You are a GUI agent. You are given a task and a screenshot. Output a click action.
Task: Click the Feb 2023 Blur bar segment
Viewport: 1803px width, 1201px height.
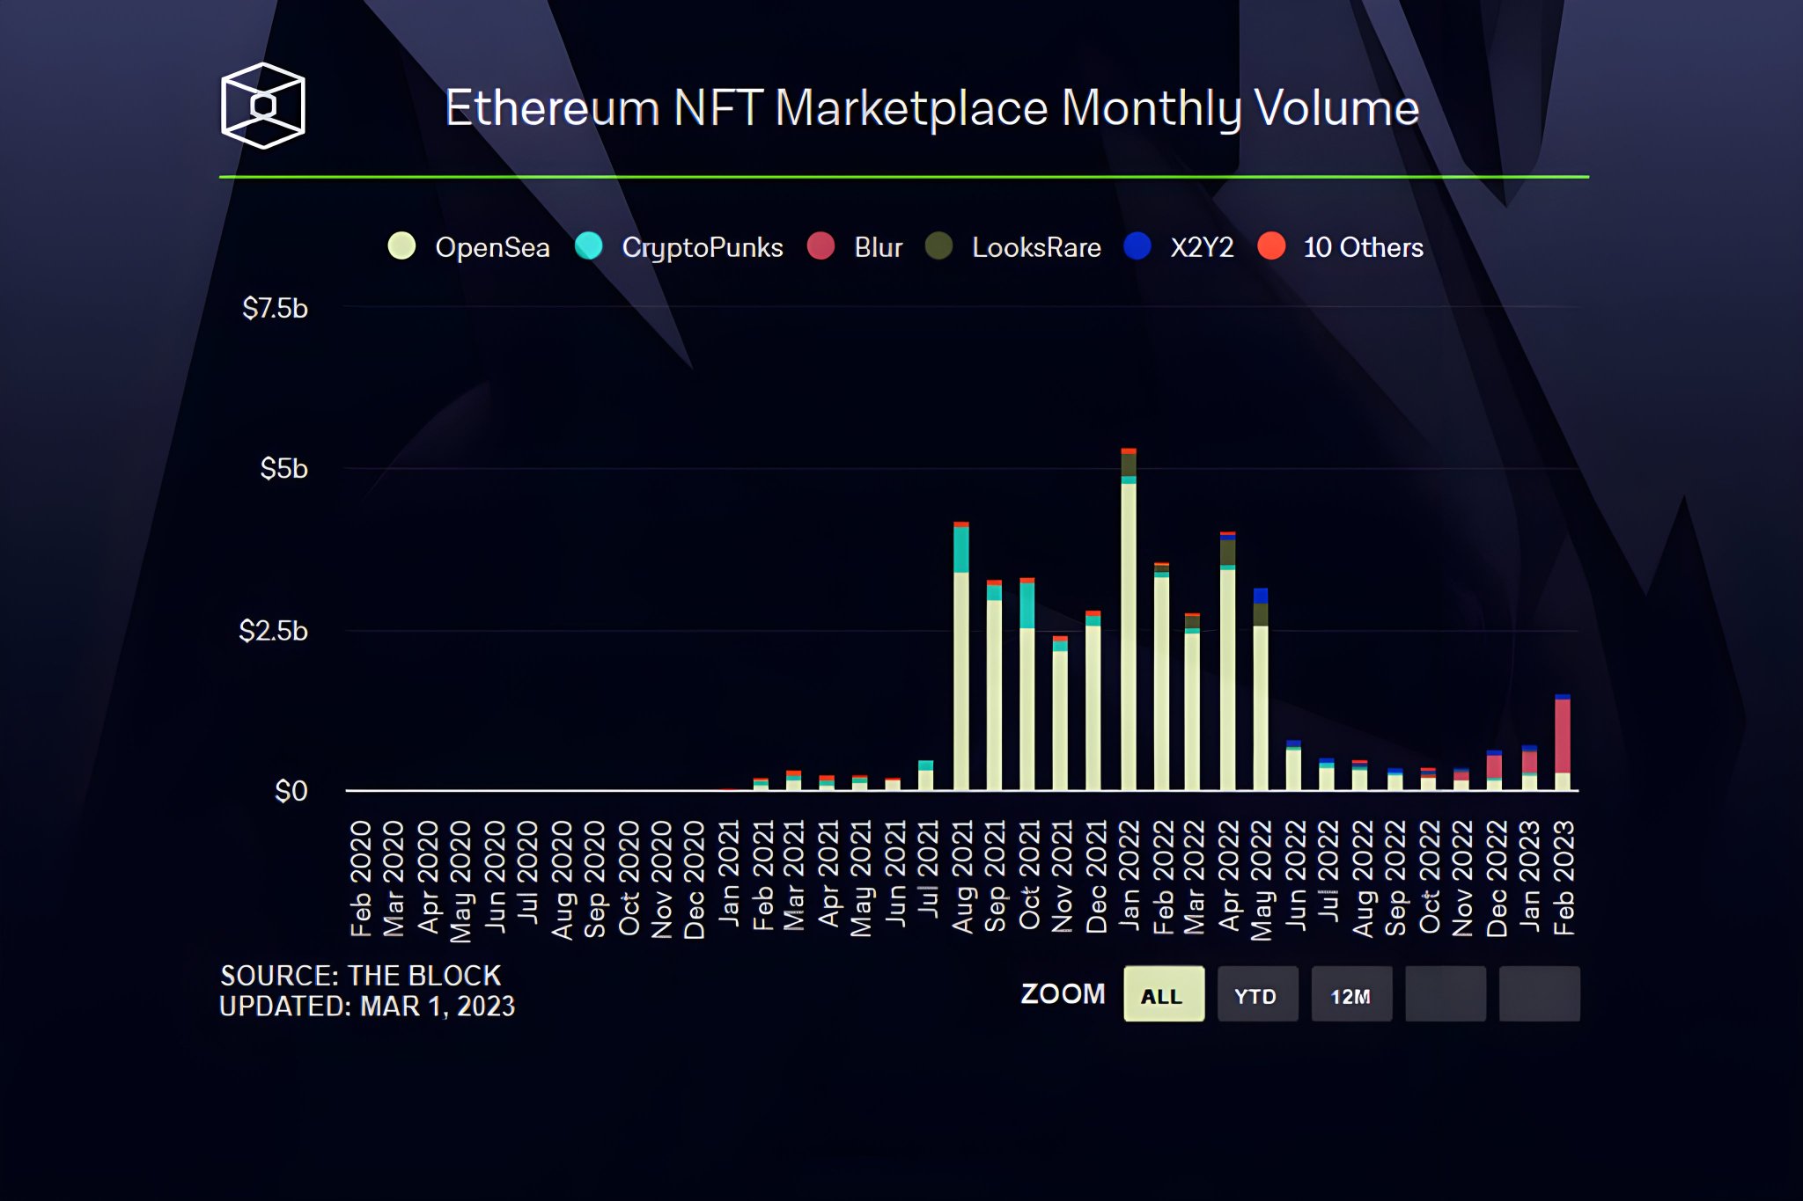click(1563, 736)
